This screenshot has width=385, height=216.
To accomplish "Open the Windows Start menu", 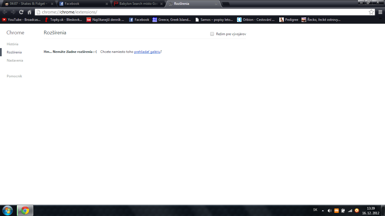I will click(7, 210).
